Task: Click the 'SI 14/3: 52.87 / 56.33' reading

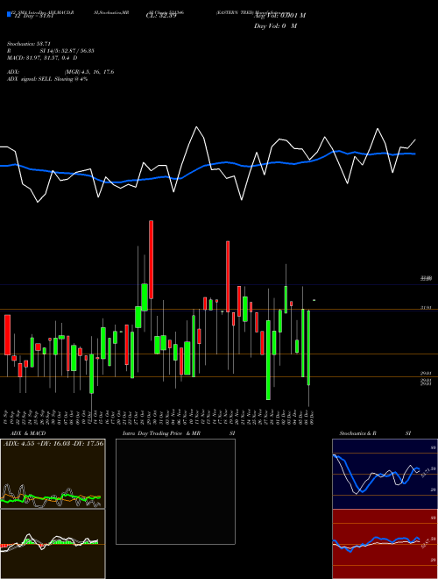Action: coord(67,51)
